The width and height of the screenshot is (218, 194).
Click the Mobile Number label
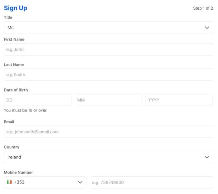click(18, 172)
